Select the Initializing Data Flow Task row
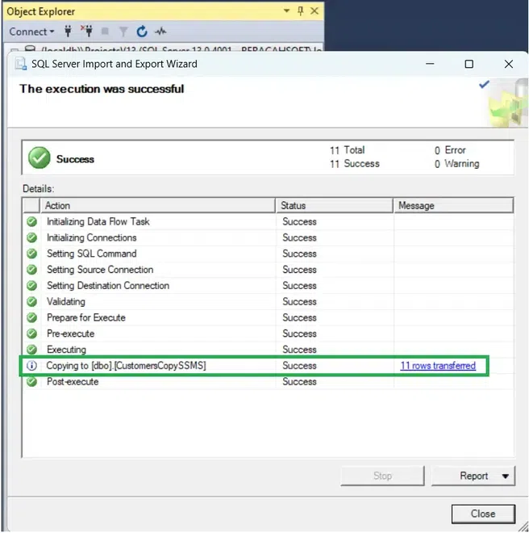This screenshot has width=529, height=533. coord(269,221)
